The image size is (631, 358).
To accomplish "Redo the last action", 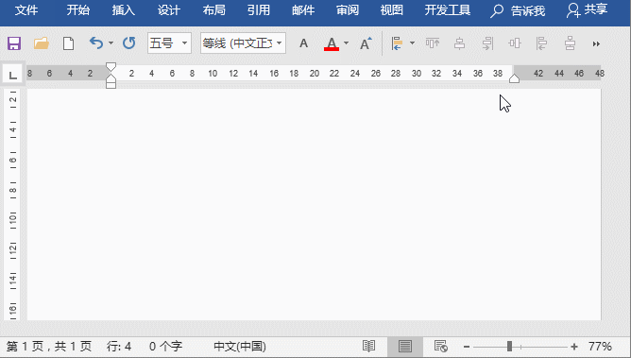I will pyautogui.click(x=128, y=43).
